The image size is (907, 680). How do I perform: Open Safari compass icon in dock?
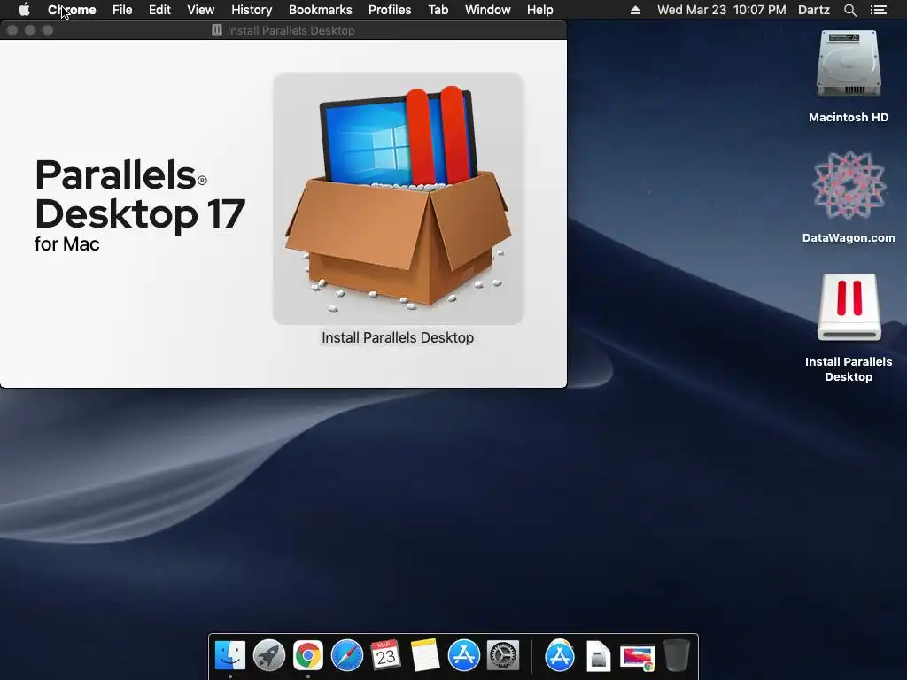point(346,656)
